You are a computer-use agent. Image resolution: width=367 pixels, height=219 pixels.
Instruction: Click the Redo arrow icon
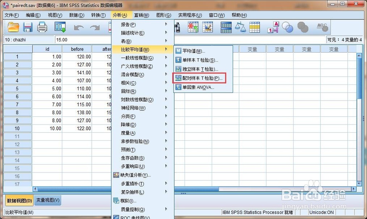click(x=95, y=28)
